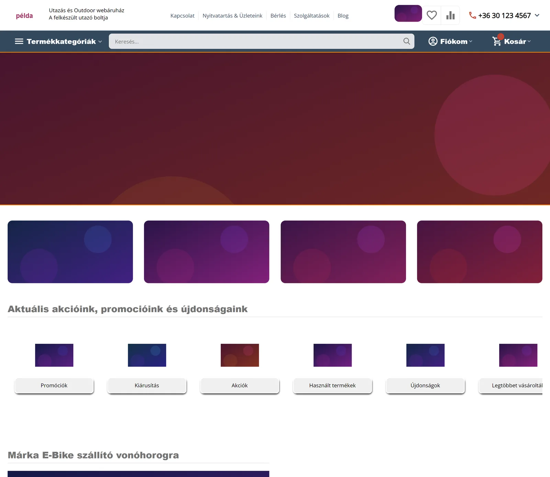Open the Kapcsolat menu link

click(183, 16)
